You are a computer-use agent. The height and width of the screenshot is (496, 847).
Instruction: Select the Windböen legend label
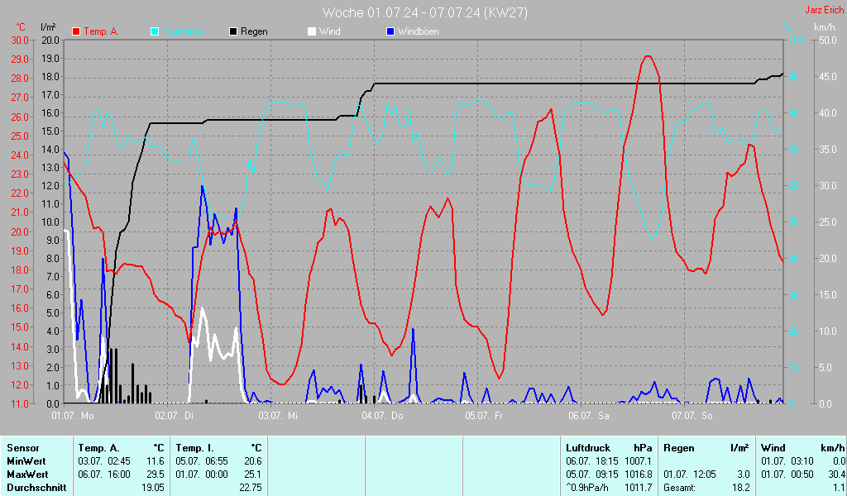(418, 31)
